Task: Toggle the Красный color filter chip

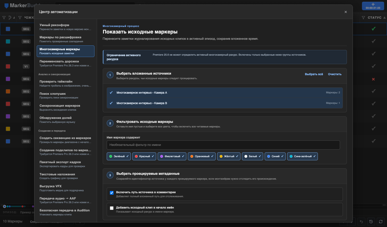Action: pyautogui.click(x=144, y=156)
